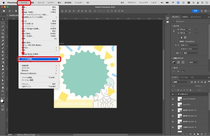Hide the 長方形 1 のコピー 3 layer
The image size is (210, 136).
pyautogui.click(x=173, y=110)
